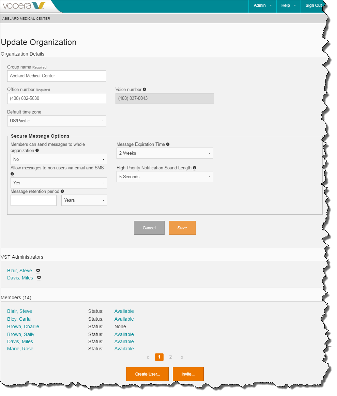337x396 pixels.
Task: Click envelope icon next to Blair, Steve
Action: 38,271
